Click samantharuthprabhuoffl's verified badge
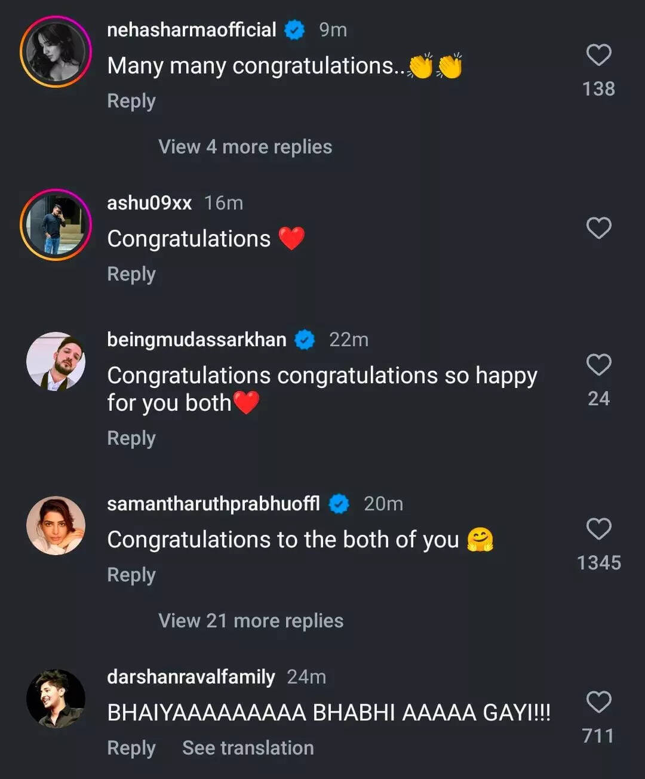645x779 pixels. click(x=338, y=503)
